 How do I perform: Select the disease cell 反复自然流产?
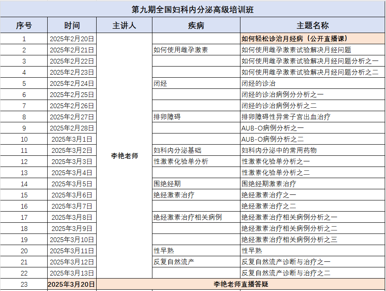196,262
